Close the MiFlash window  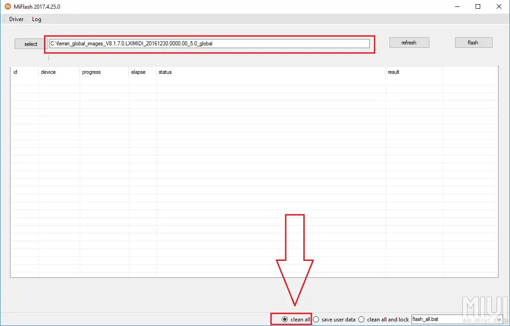coord(499,6)
